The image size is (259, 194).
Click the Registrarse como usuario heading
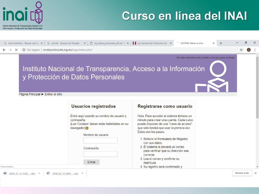pos(165,106)
